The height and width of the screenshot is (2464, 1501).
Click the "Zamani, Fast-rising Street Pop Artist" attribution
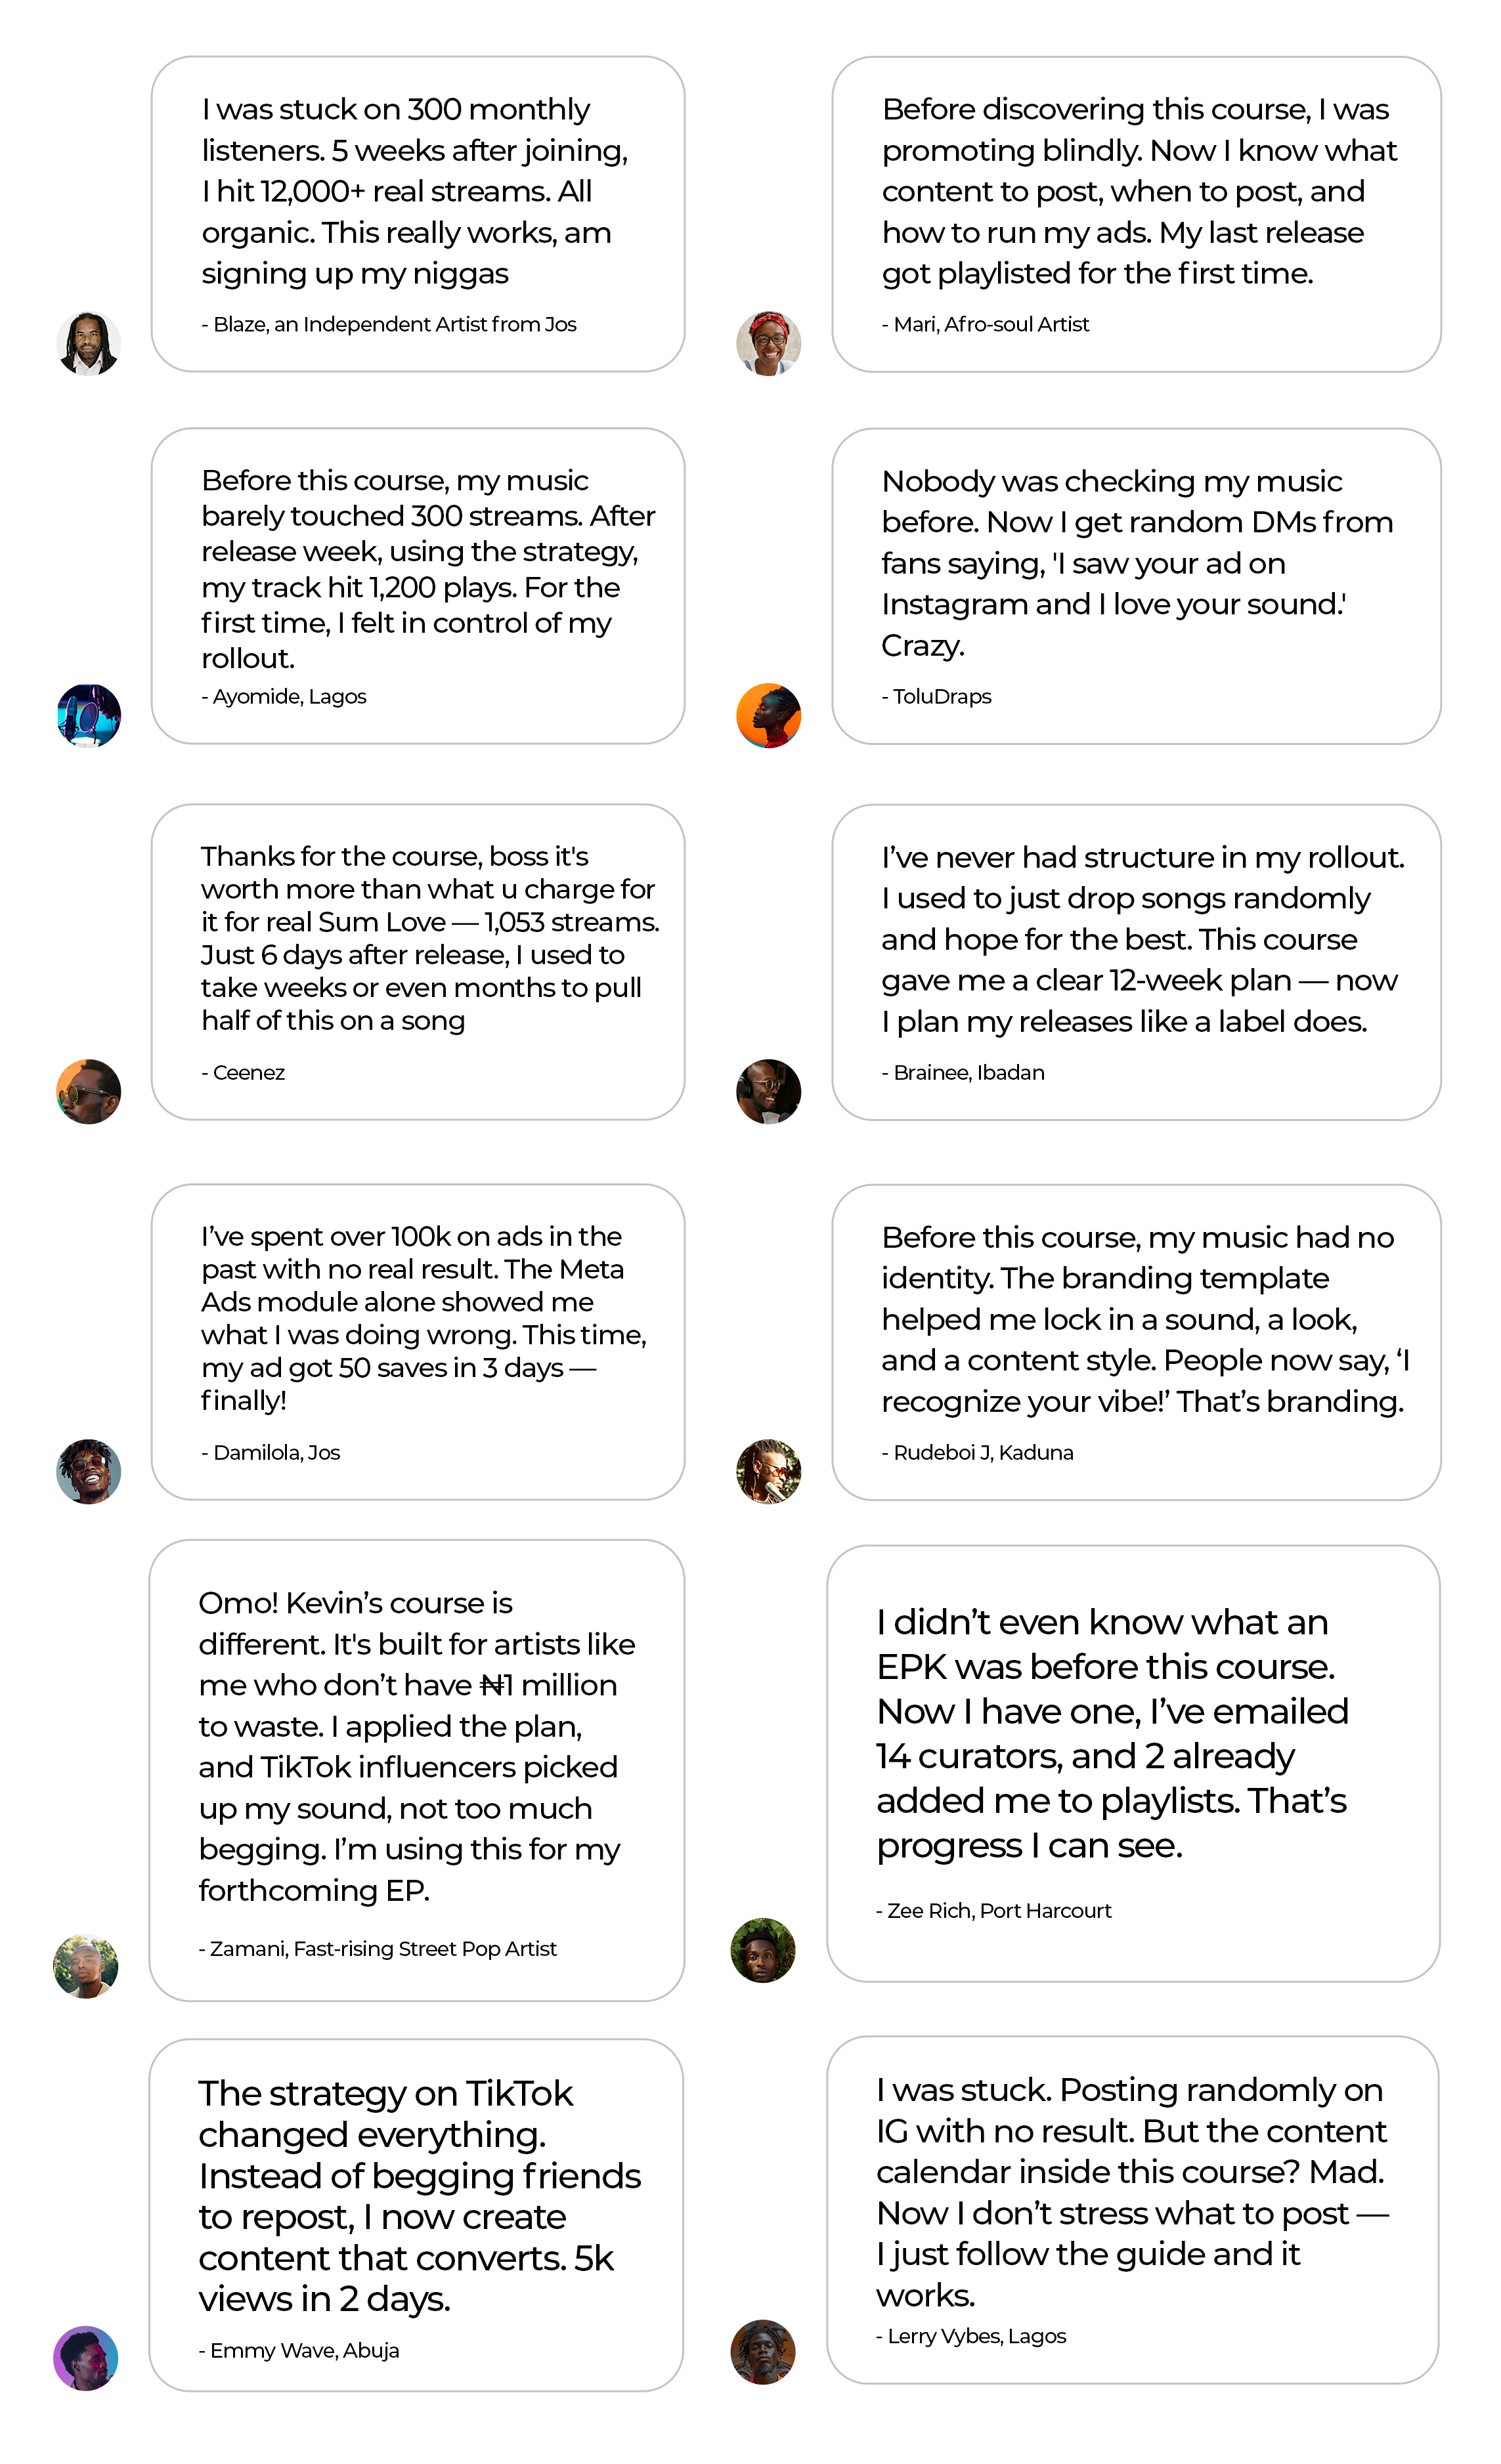coord(378,1948)
